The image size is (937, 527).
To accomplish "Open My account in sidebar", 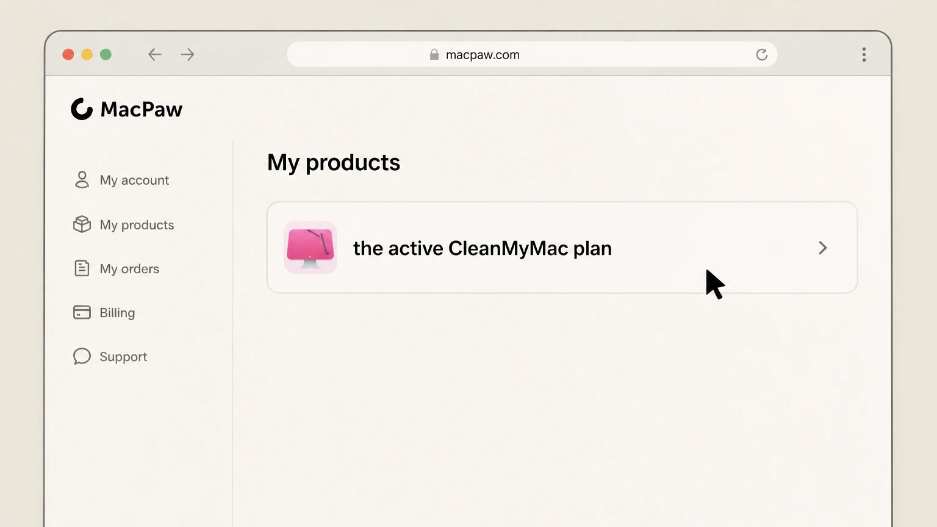I will click(134, 180).
